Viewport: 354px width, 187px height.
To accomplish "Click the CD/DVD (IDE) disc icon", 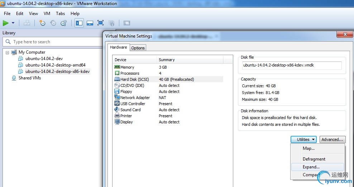I will (117, 85).
